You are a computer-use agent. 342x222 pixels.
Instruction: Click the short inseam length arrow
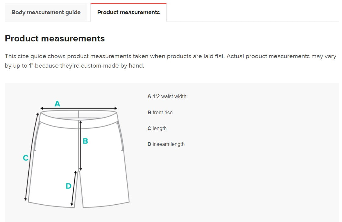[74, 189]
